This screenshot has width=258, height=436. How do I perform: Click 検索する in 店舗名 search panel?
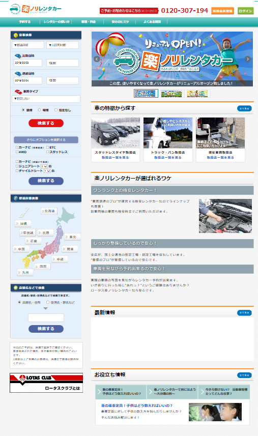coord(46,329)
